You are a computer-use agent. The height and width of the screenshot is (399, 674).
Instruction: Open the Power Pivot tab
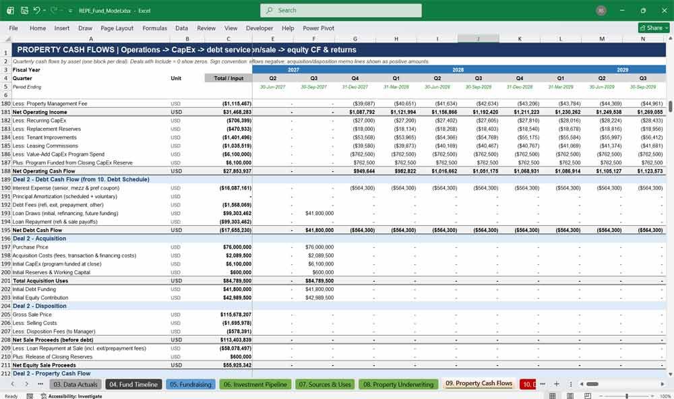[x=319, y=28]
